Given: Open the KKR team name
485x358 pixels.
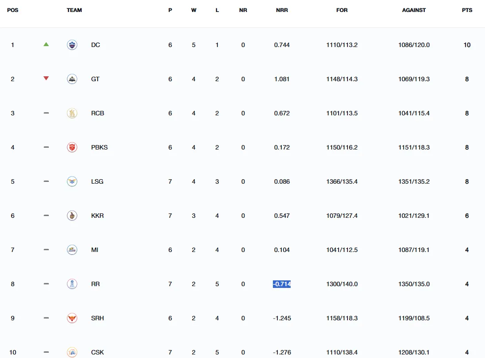Looking at the screenshot, I should pos(98,216).
